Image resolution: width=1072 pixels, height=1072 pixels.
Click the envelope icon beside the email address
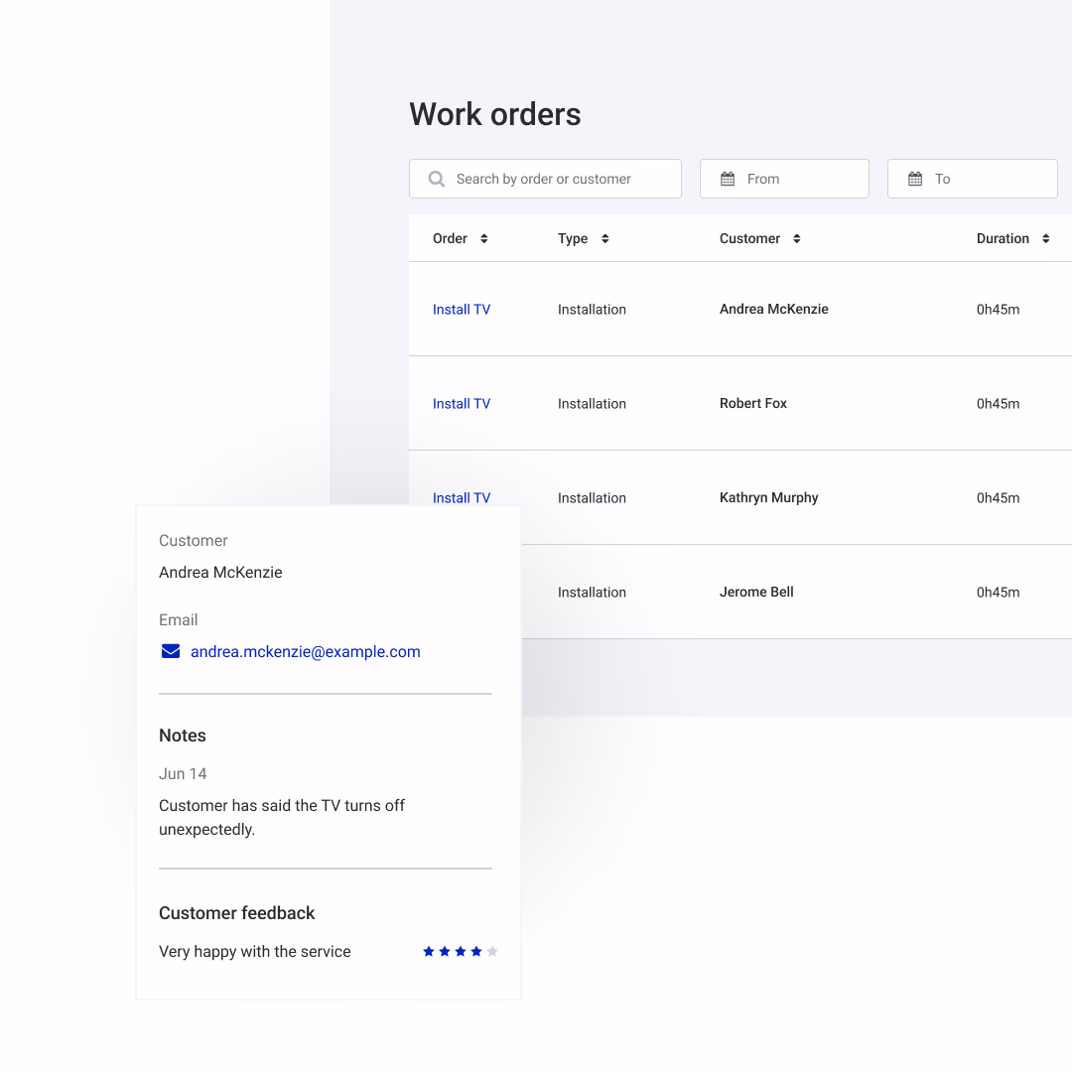pos(170,651)
